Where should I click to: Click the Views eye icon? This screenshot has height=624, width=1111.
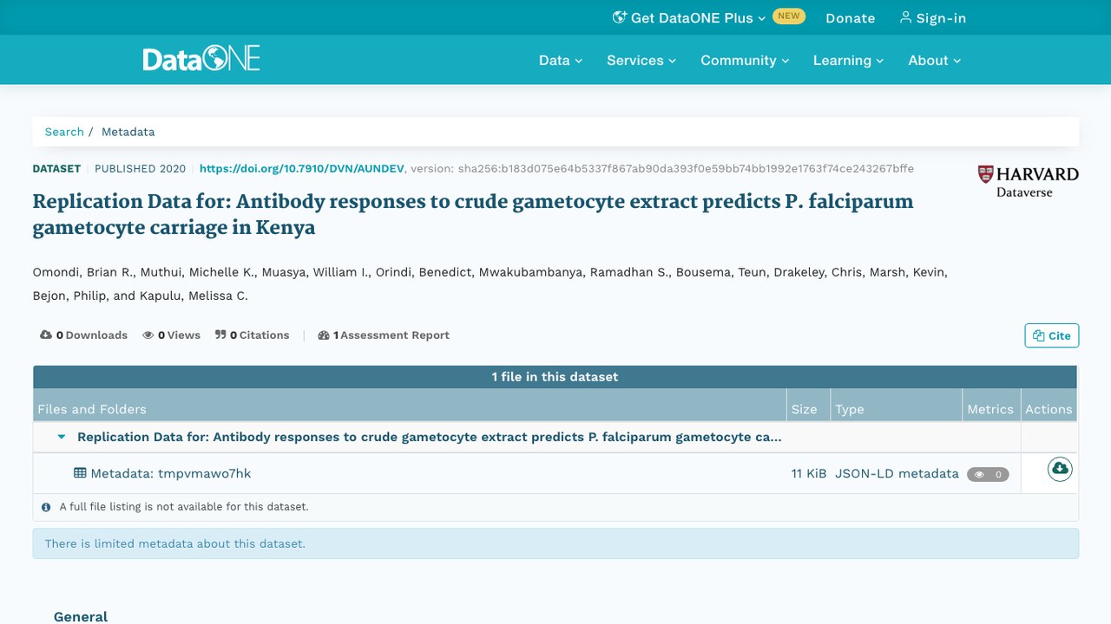point(148,335)
